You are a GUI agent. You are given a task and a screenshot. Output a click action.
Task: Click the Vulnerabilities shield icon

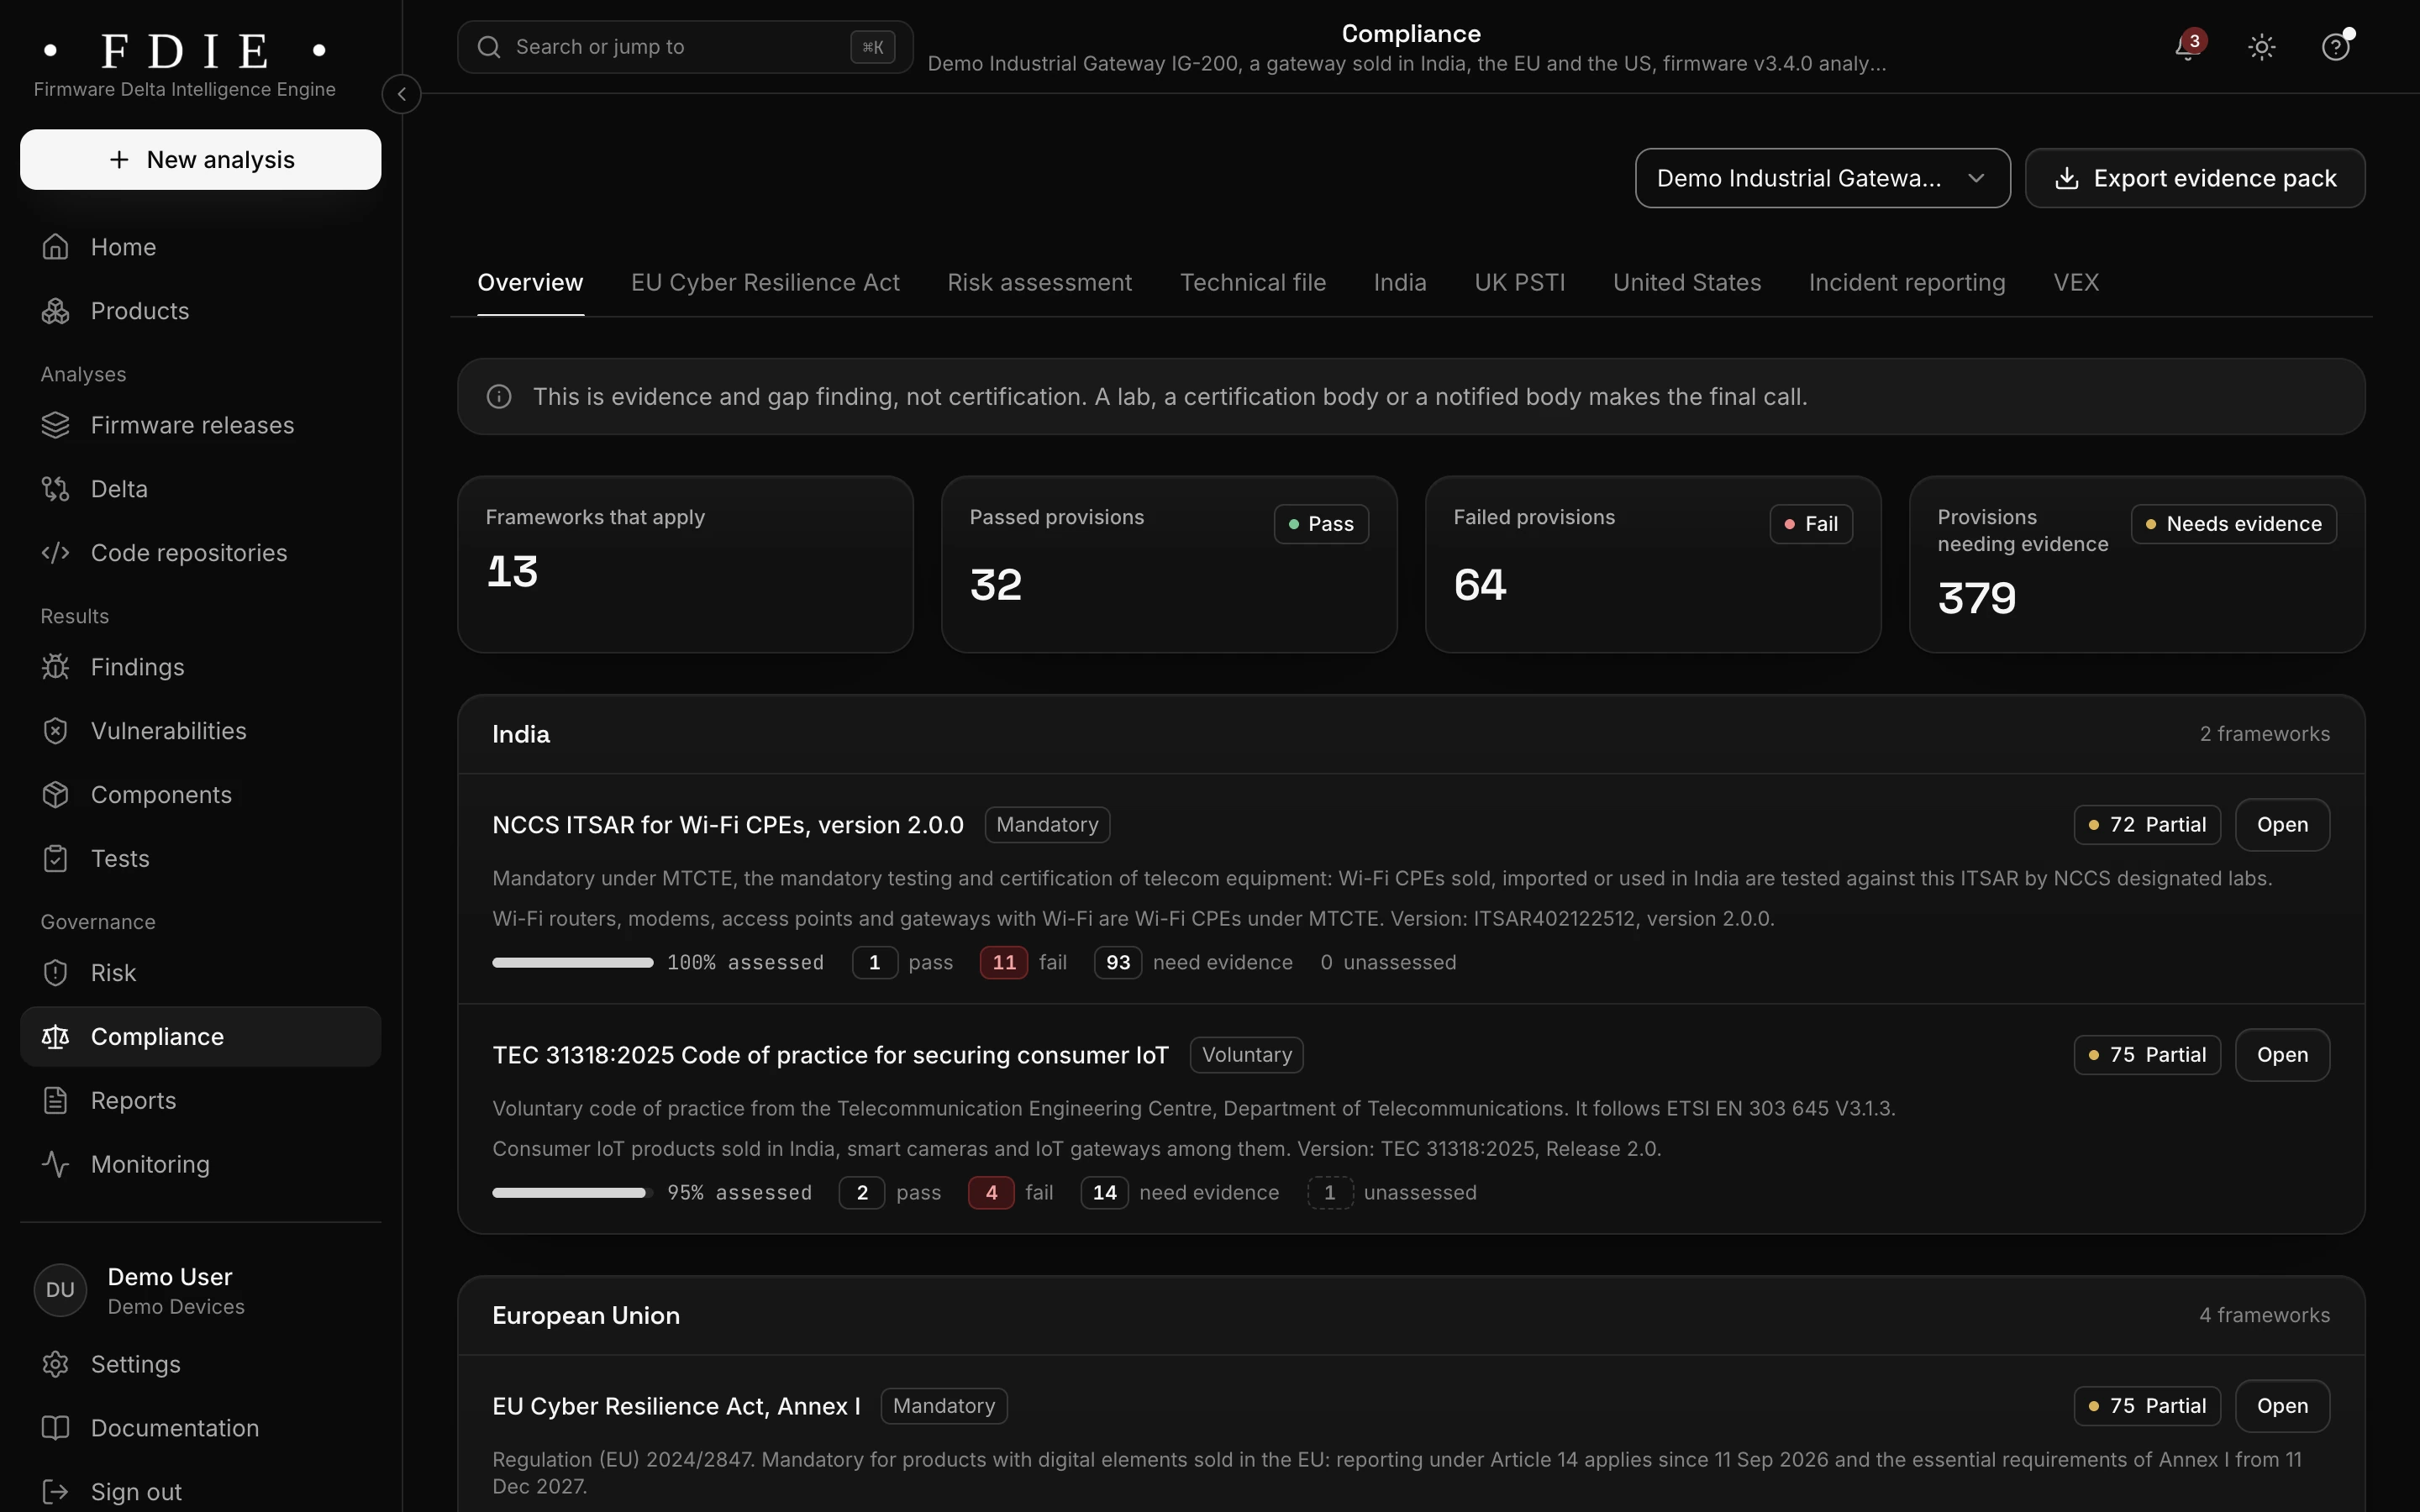coord(55,731)
